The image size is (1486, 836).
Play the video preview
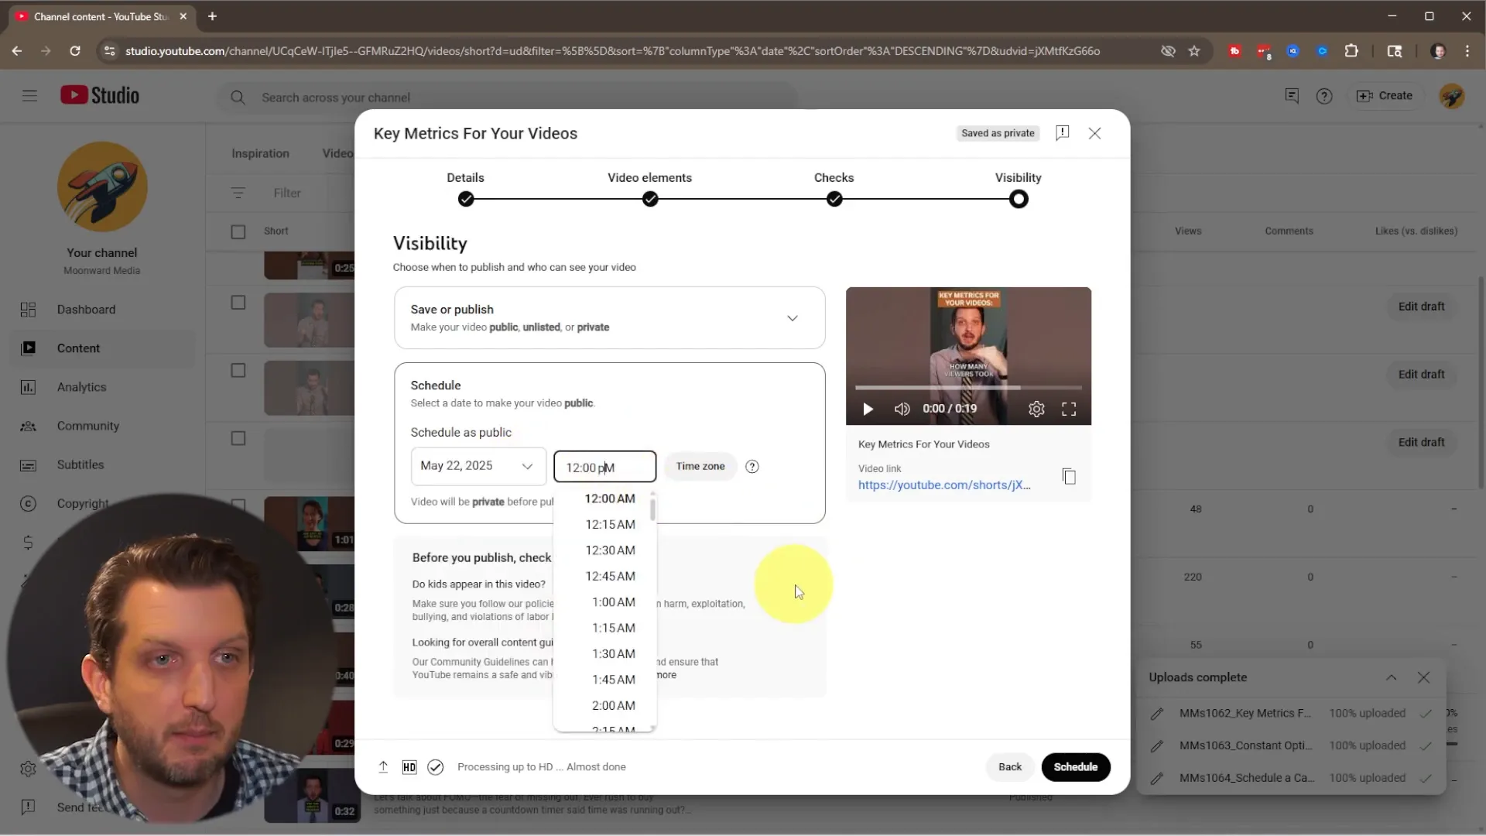pos(868,409)
